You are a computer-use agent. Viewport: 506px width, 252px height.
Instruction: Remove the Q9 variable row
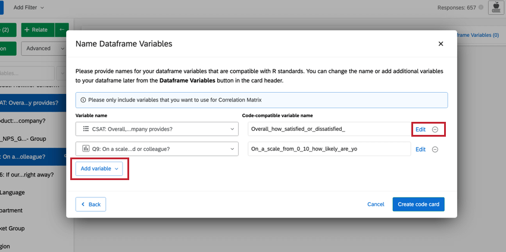click(x=435, y=149)
